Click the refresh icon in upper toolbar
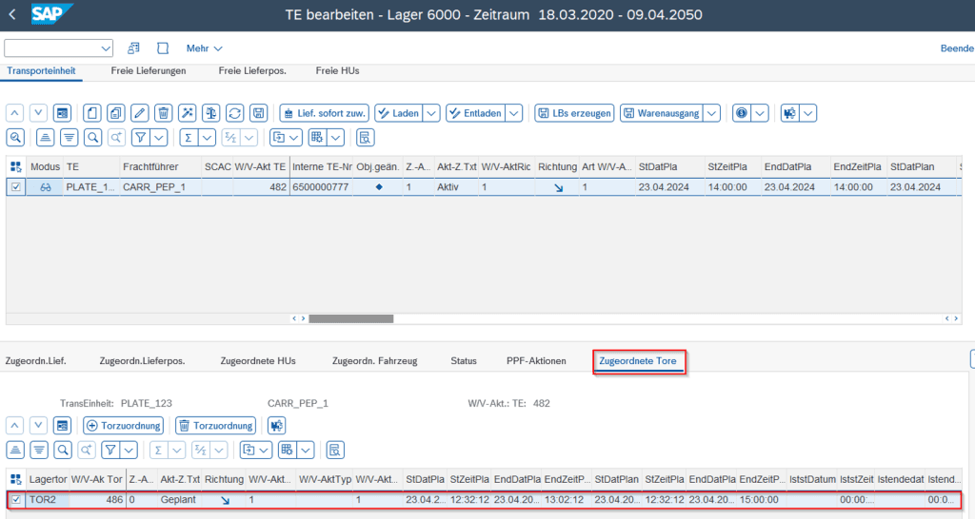This screenshot has height=519, width=975. pos(234,113)
